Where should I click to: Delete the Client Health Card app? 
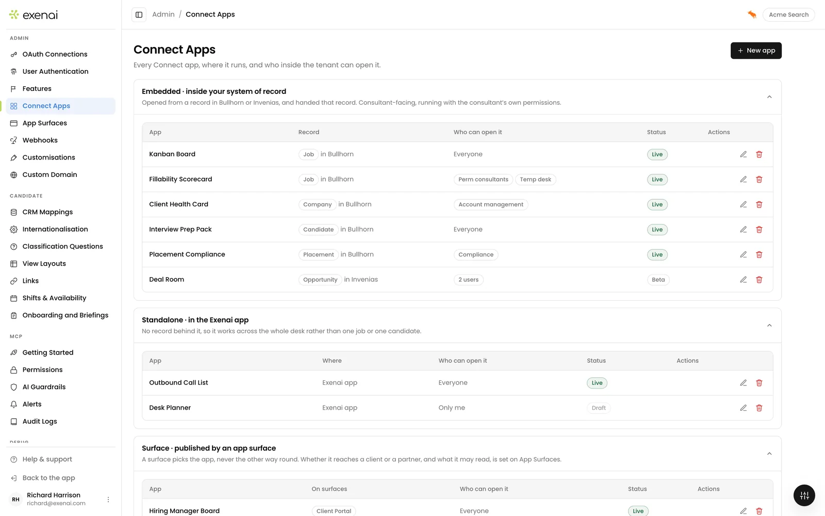[759, 204]
